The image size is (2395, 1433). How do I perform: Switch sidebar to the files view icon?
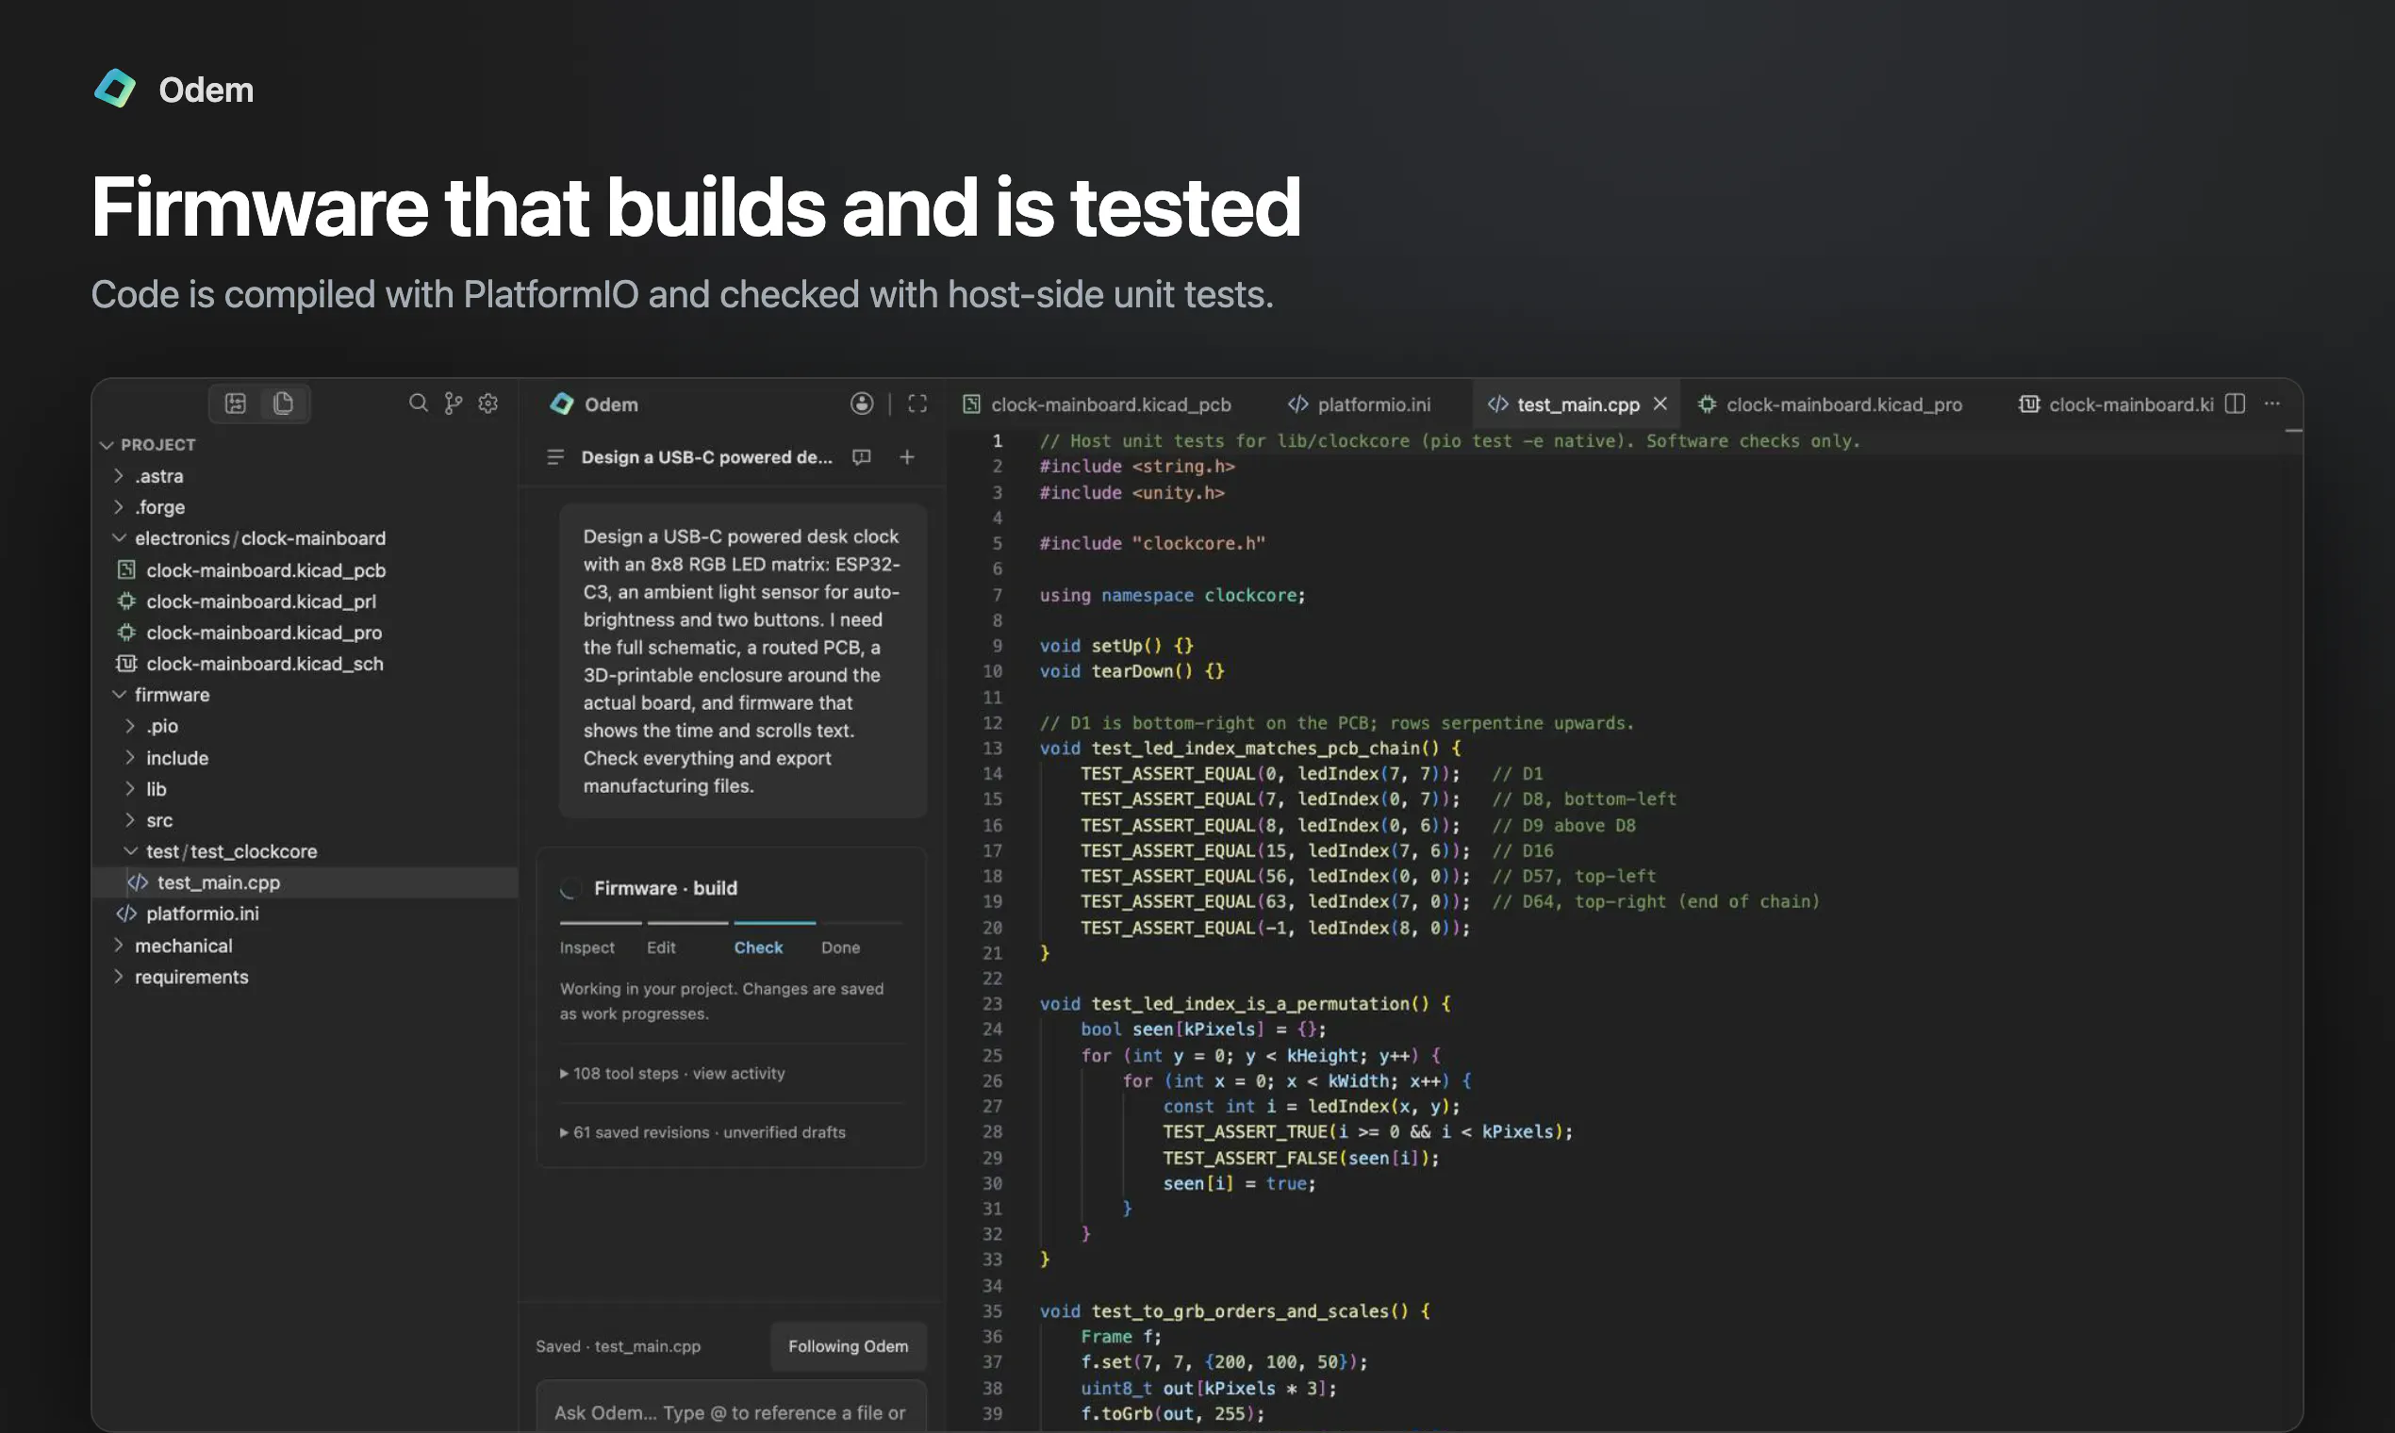coord(283,404)
